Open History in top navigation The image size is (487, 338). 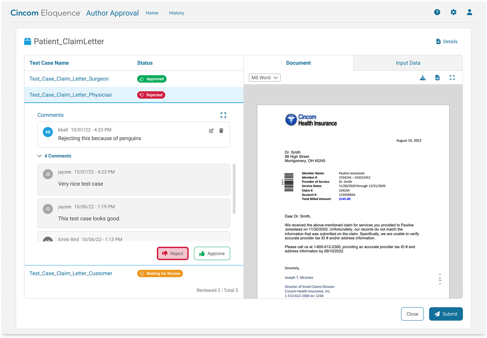point(177,13)
